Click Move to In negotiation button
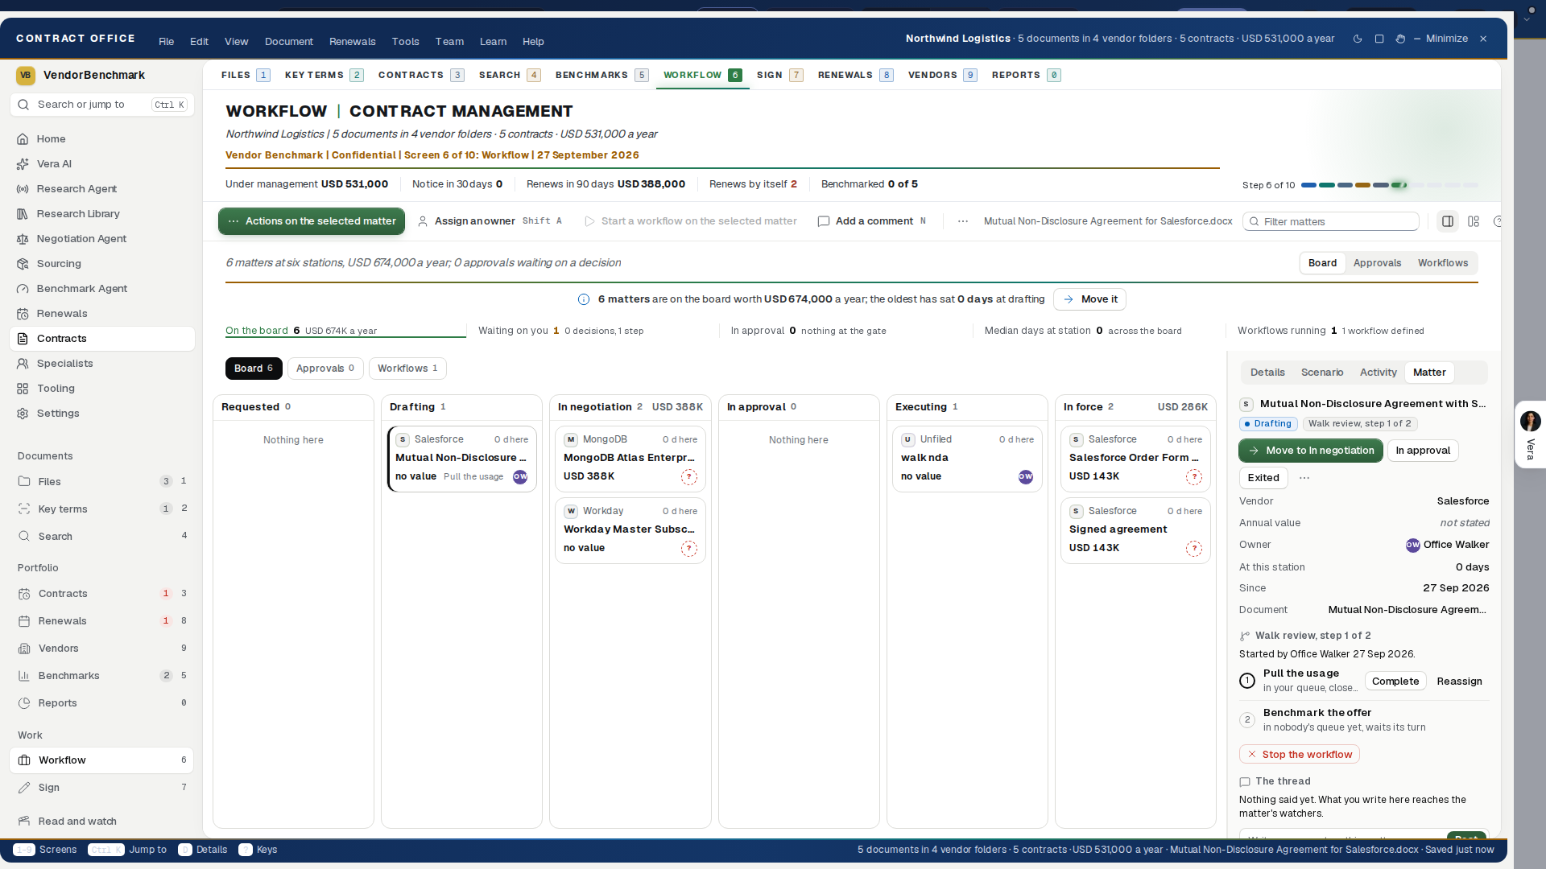The height and width of the screenshot is (869, 1546). coord(1311,451)
